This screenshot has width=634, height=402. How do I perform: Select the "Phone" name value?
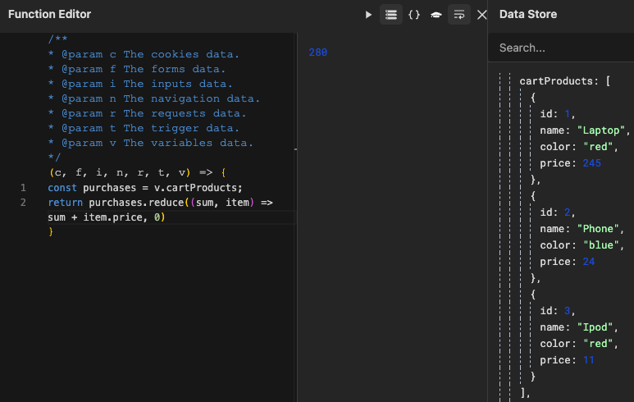coord(598,229)
